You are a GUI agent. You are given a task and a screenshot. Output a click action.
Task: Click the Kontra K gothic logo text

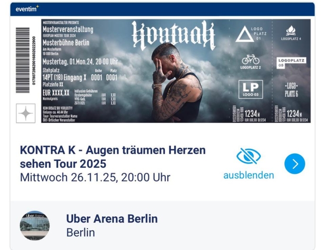click(173, 35)
